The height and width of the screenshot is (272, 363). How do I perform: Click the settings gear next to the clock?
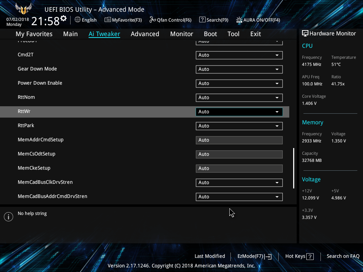[63, 18]
